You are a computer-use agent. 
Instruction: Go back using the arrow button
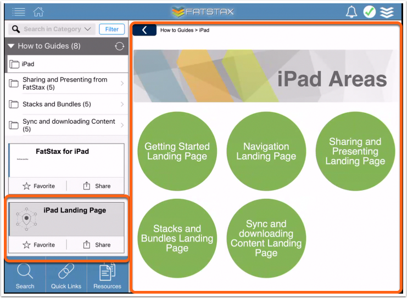(x=144, y=30)
